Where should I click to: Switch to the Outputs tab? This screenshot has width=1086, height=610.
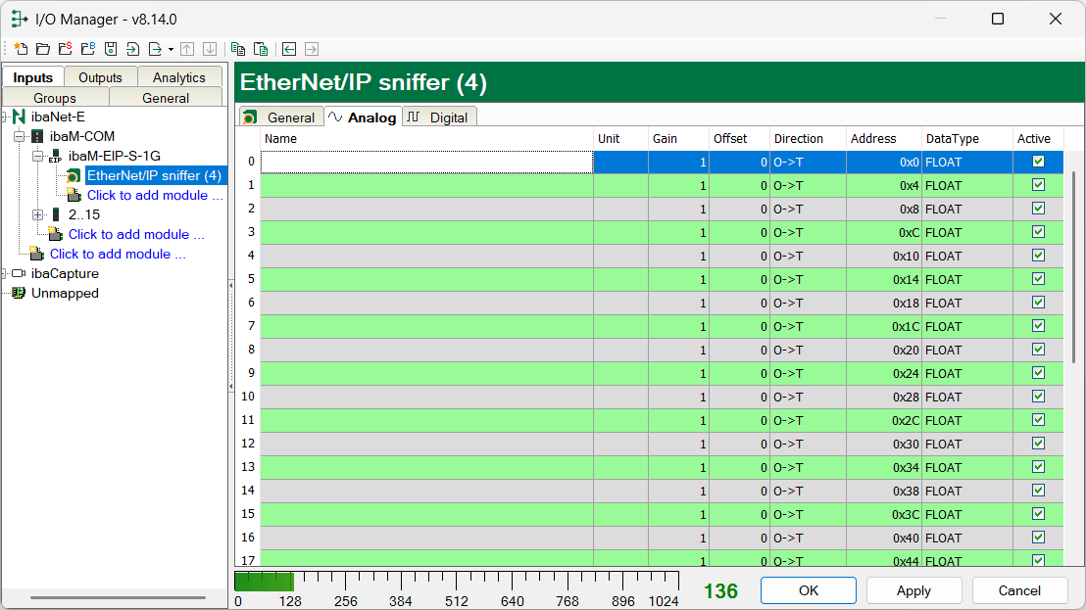pyautogui.click(x=100, y=77)
